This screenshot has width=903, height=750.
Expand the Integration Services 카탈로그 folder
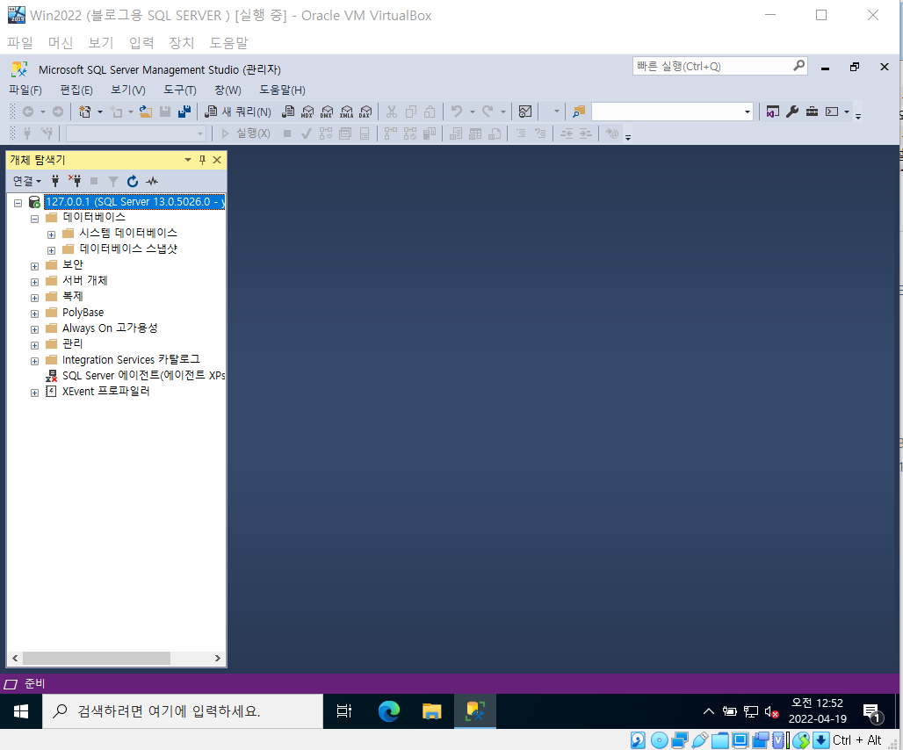tap(34, 361)
